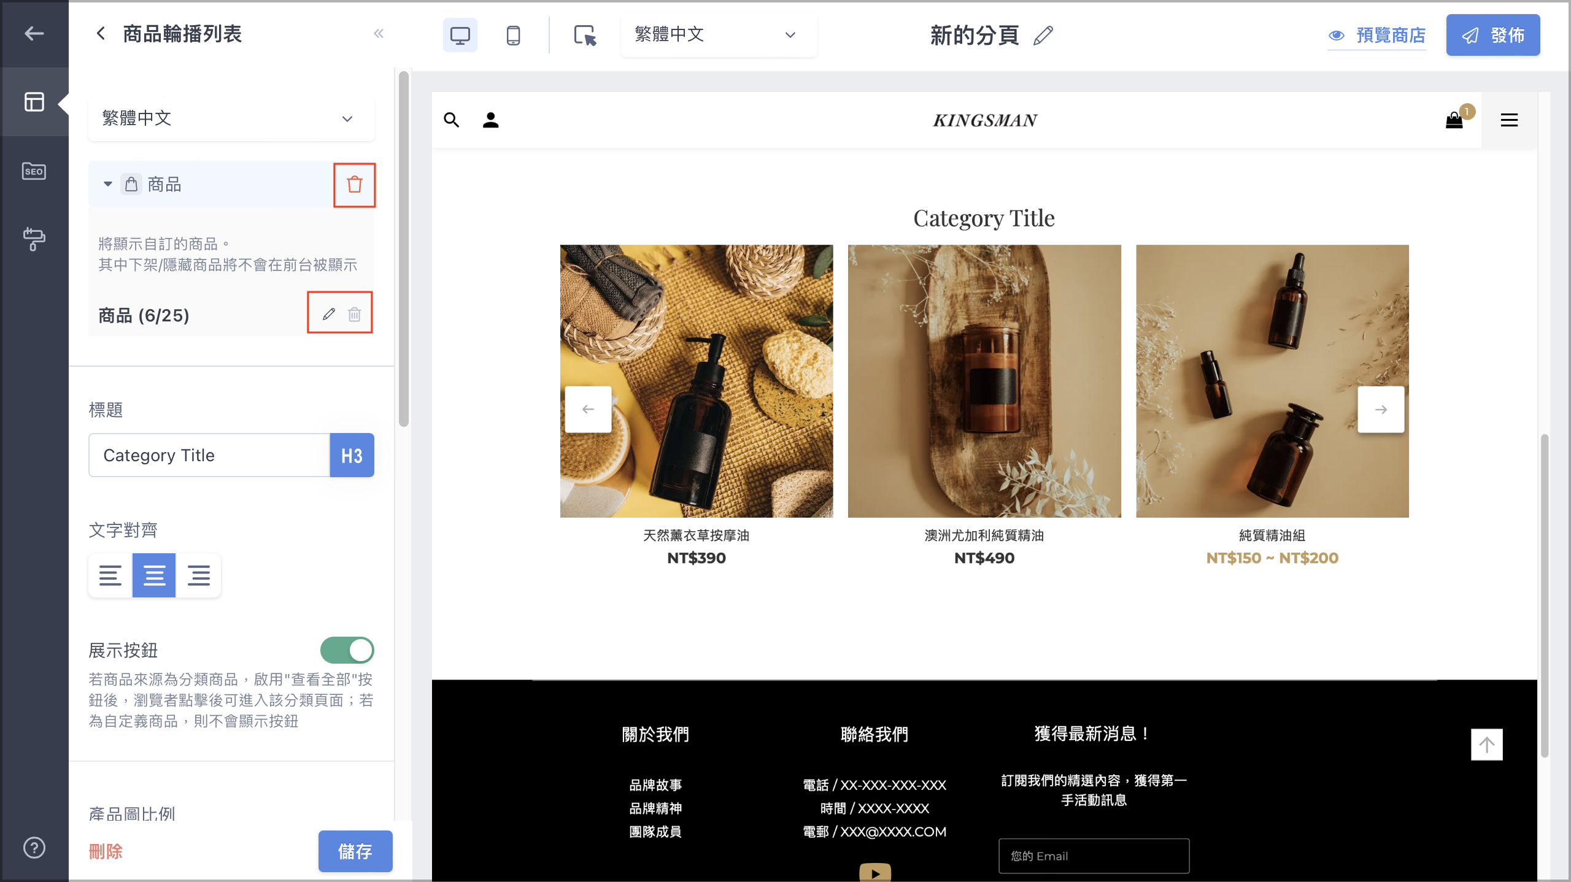Screen dimensions: 1571x882
Task: Open the help question mark icon
Action: [34, 848]
